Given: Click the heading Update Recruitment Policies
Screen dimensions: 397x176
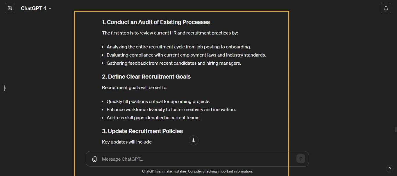Looking at the screenshot, I should (x=142, y=131).
